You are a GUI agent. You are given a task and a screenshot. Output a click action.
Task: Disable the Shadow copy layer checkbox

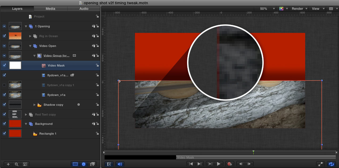[x=4, y=105]
